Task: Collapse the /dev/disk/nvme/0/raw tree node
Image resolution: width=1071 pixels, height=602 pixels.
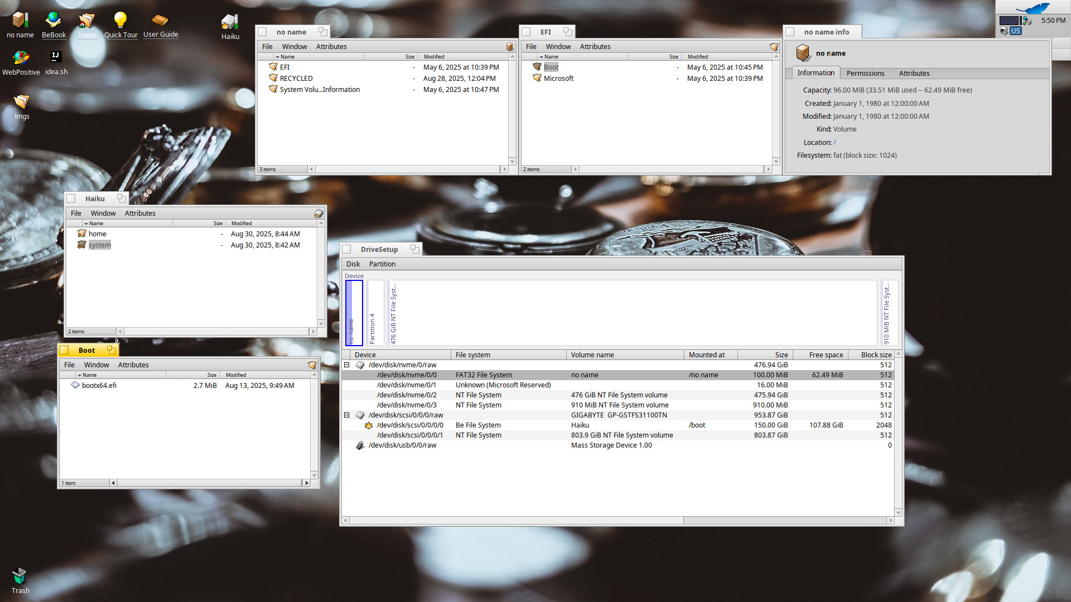Action: coord(346,365)
